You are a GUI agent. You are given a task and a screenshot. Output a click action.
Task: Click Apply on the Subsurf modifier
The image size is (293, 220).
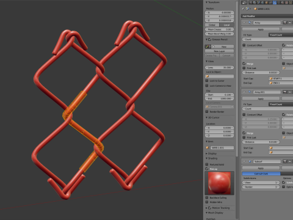tap(261, 168)
